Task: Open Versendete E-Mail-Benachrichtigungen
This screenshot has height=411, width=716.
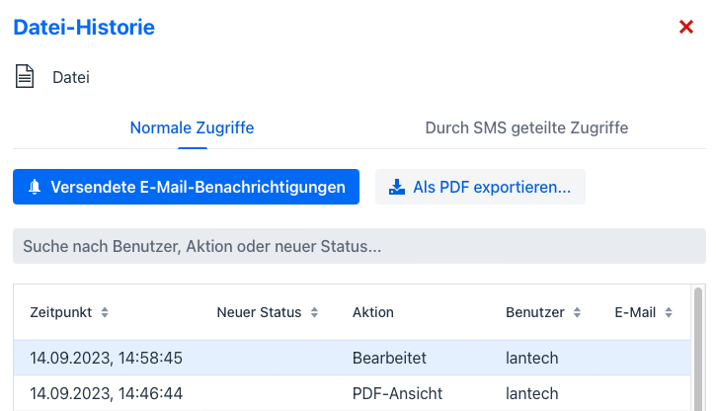Action: tap(186, 187)
